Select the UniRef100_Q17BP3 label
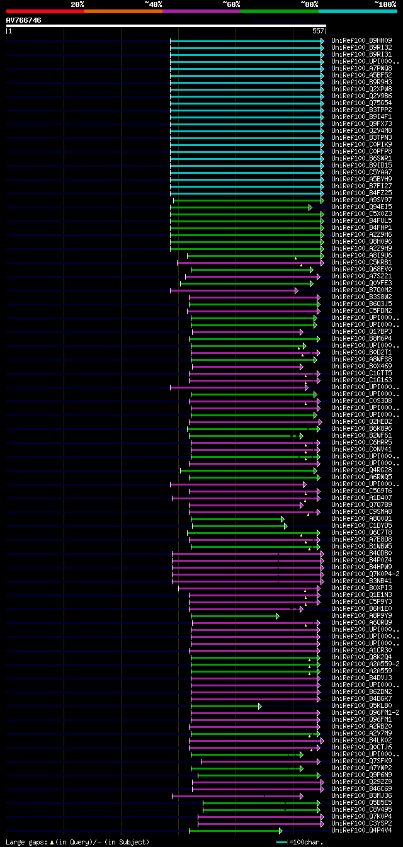This screenshot has height=847, width=403. pos(363,332)
